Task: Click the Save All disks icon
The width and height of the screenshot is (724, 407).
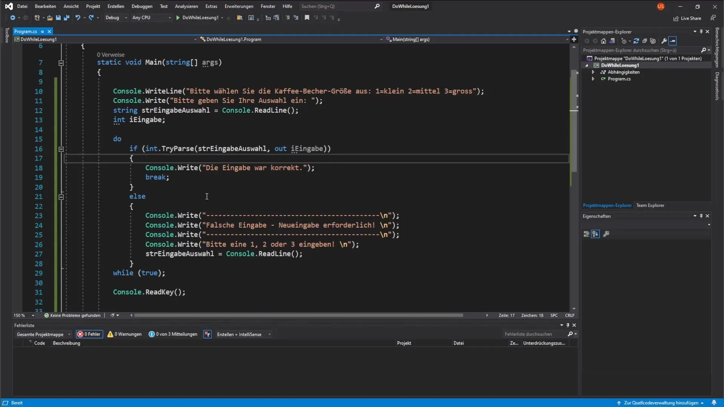Action: [x=66, y=18]
